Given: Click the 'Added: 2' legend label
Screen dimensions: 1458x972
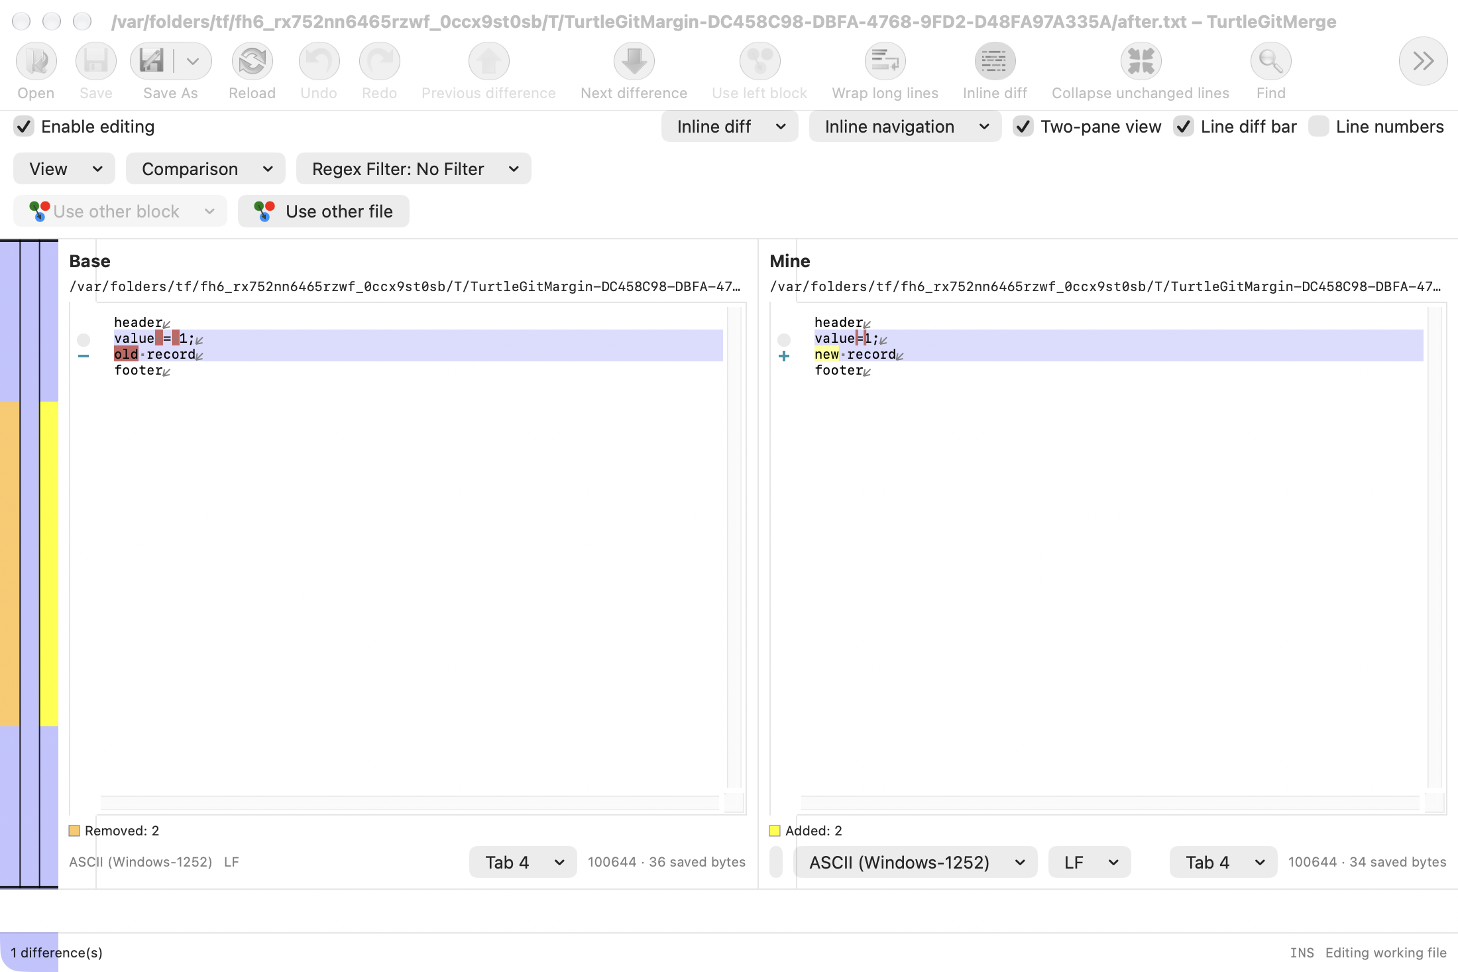Looking at the screenshot, I should click(x=814, y=831).
